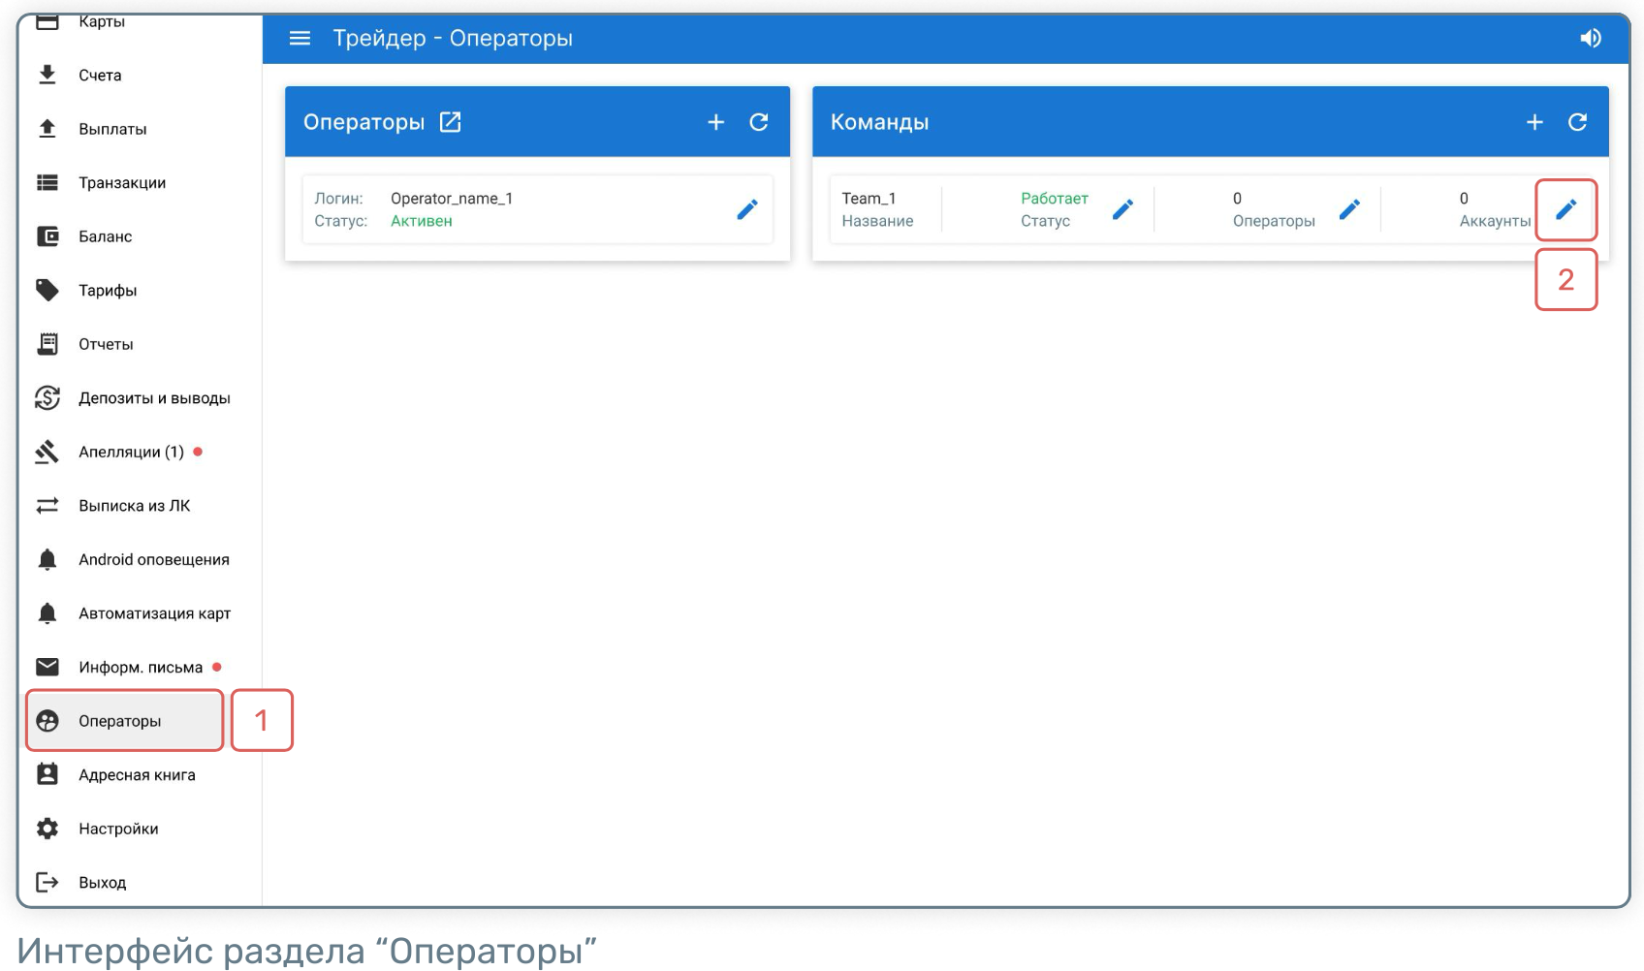The width and height of the screenshot is (1644, 971).
Task: Toggle the hamburger menu in header
Action: pos(300,38)
